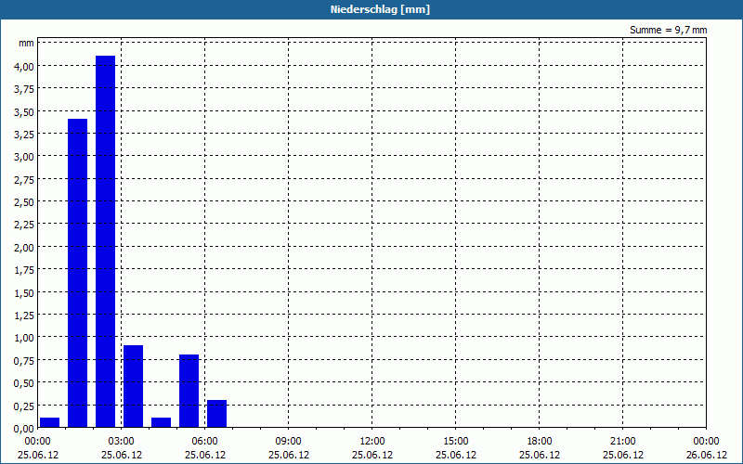Viewport: 743px width, 464px height.
Task: Select the smallest bar just after 00:00
Action: tap(49, 423)
